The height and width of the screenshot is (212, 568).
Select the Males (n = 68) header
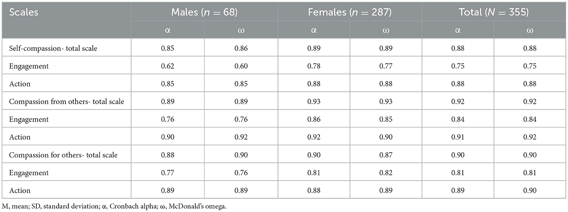pyautogui.click(x=204, y=12)
